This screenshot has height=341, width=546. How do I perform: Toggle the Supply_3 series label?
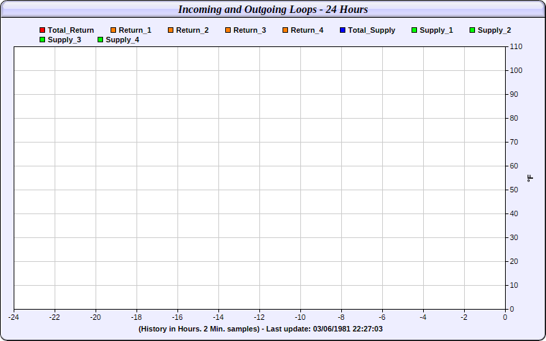tap(64, 40)
